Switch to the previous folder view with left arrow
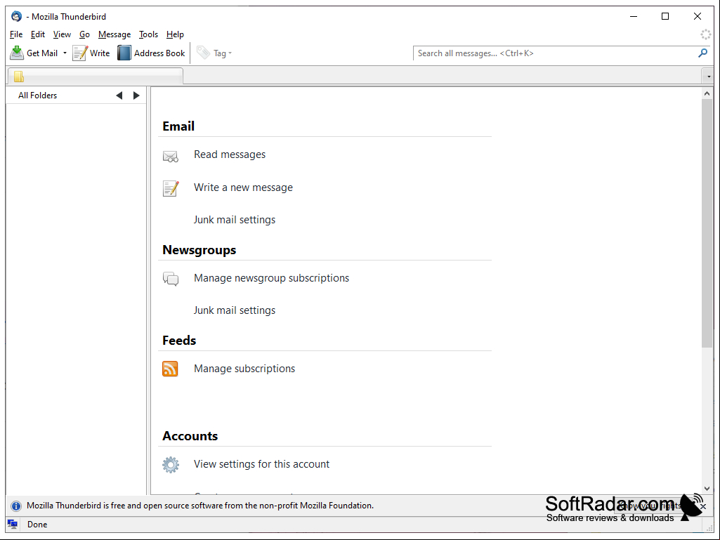720x540 pixels. pyautogui.click(x=119, y=96)
